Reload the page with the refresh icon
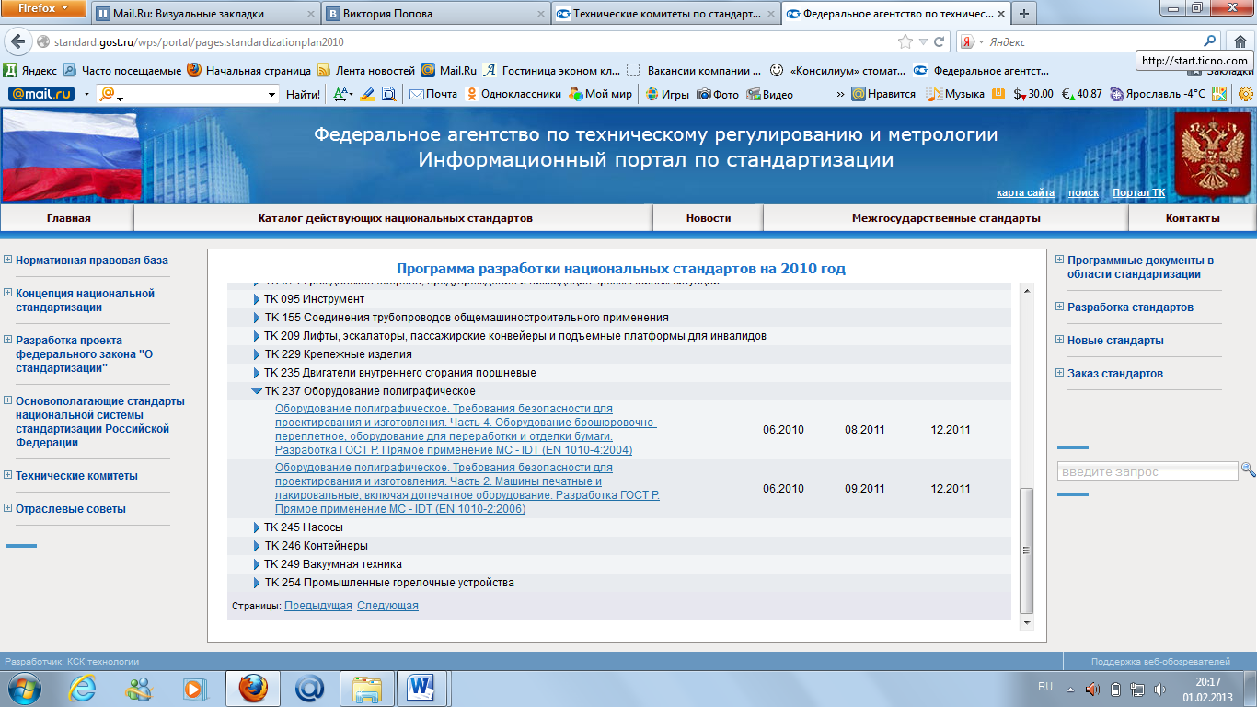The width and height of the screenshot is (1257, 707). pyautogui.click(x=940, y=42)
